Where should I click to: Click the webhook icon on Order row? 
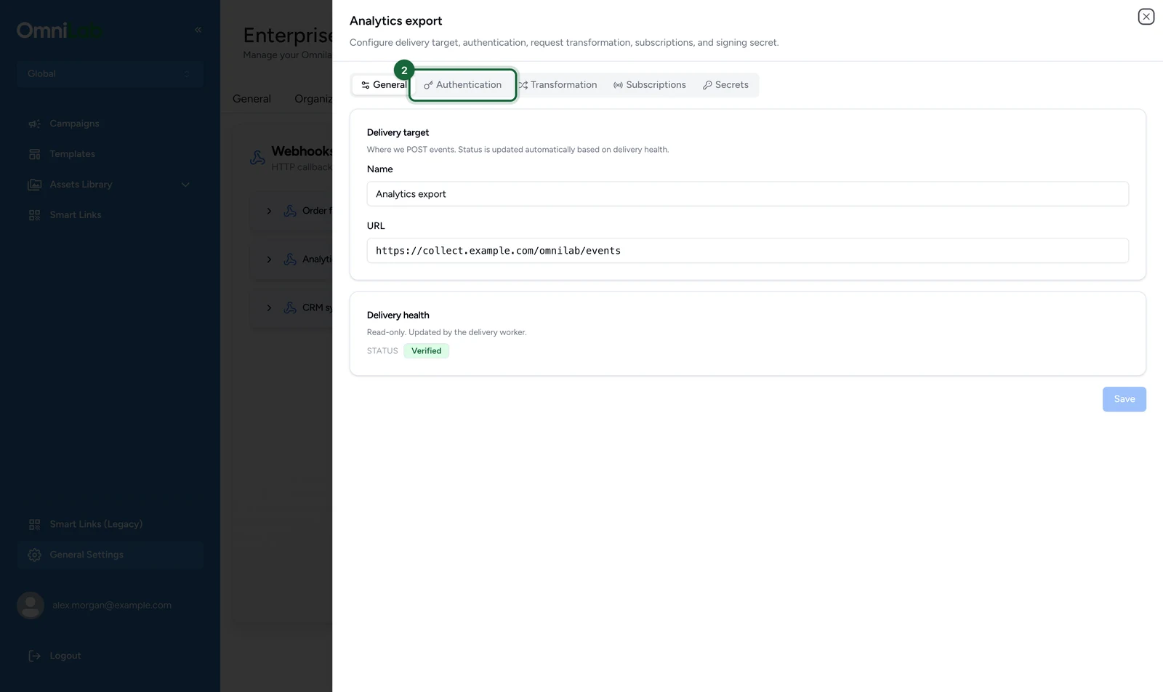click(290, 211)
